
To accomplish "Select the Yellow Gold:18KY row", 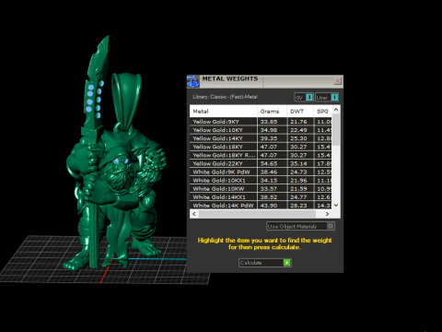I will pyautogui.click(x=261, y=147).
